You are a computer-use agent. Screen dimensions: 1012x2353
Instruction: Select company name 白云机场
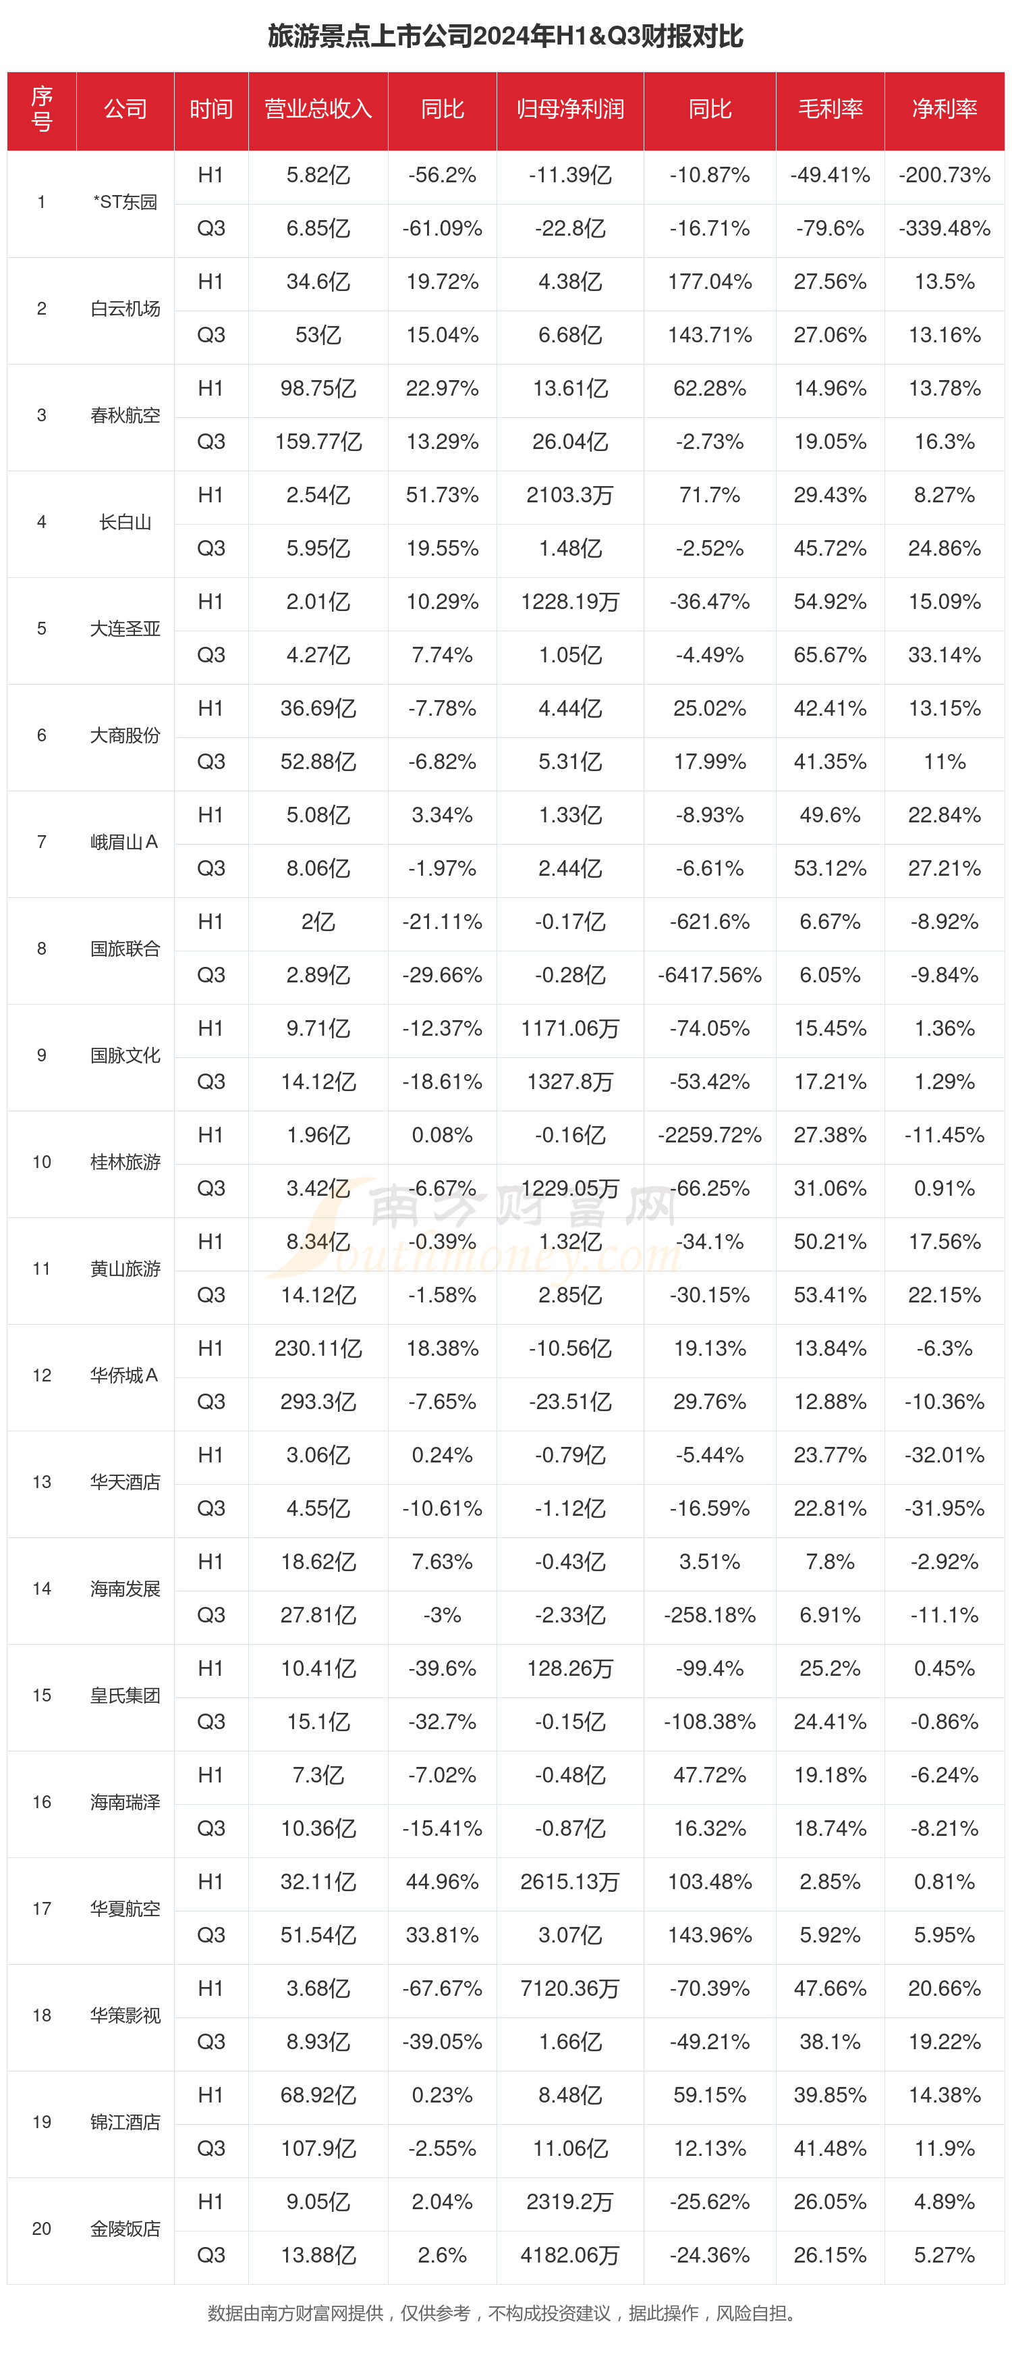[125, 309]
